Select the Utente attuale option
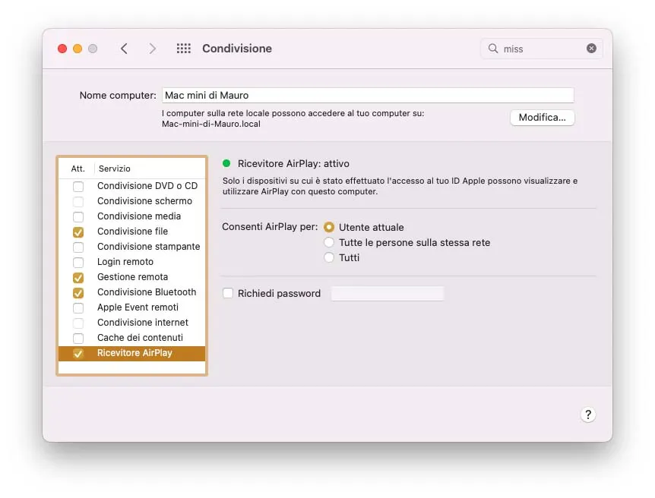655x498 pixels. 330,227
